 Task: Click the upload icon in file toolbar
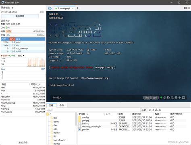tap(160, 110)
